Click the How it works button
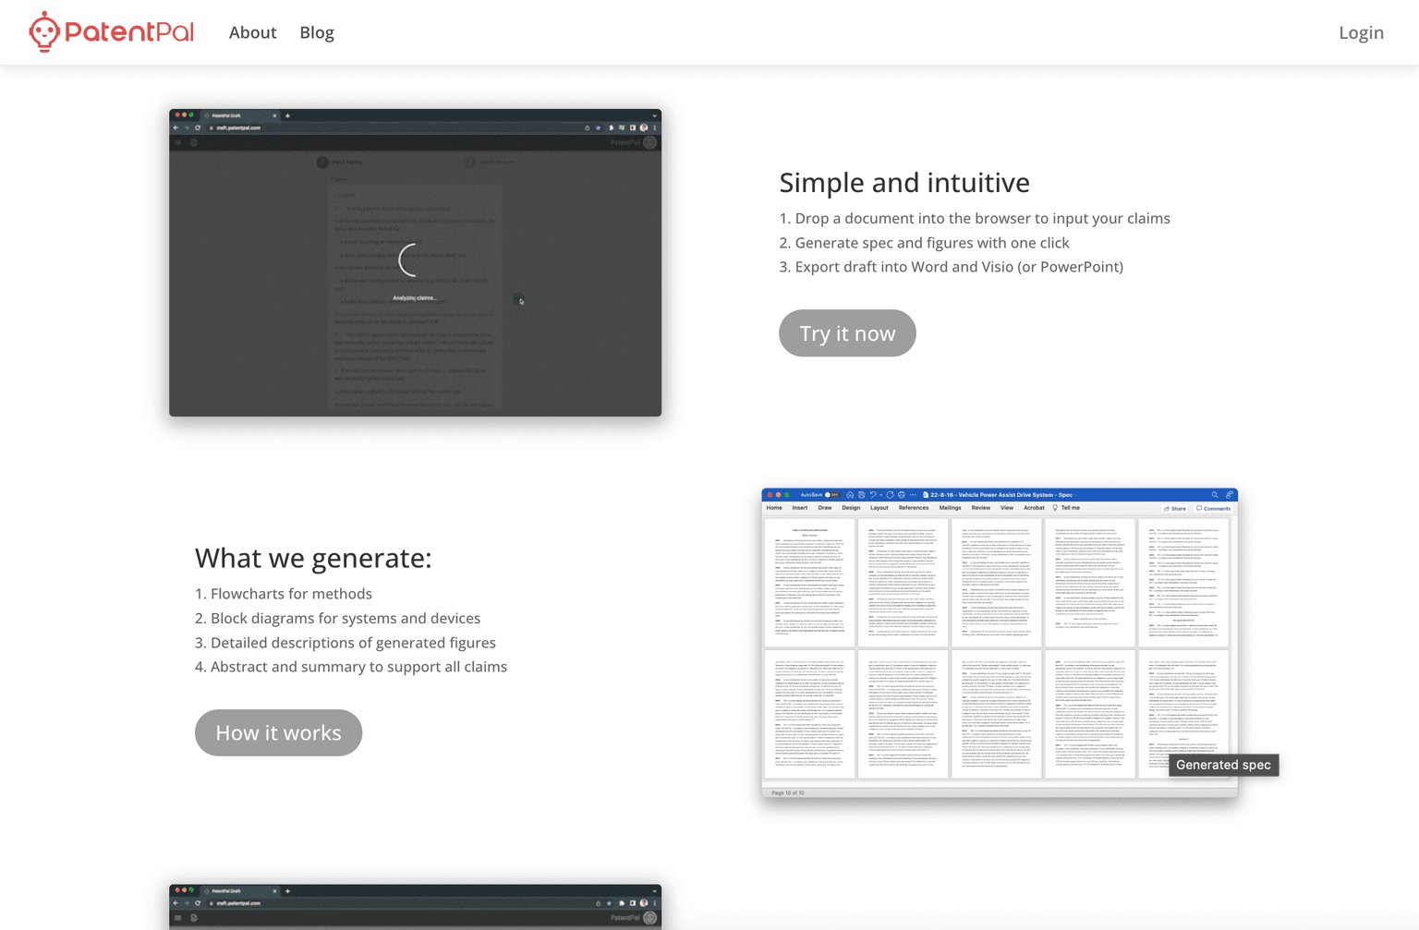Image resolution: width=1419 pixels, height=930 pixels. pyautogui.click(x=278, y=732)
